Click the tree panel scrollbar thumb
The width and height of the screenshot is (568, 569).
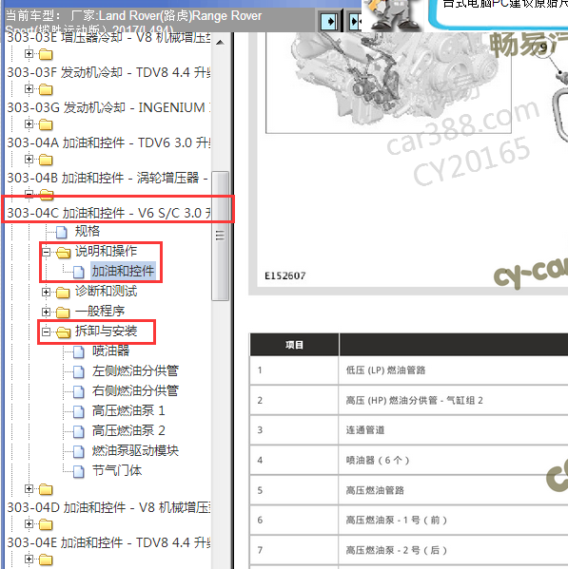pos(220,236)
